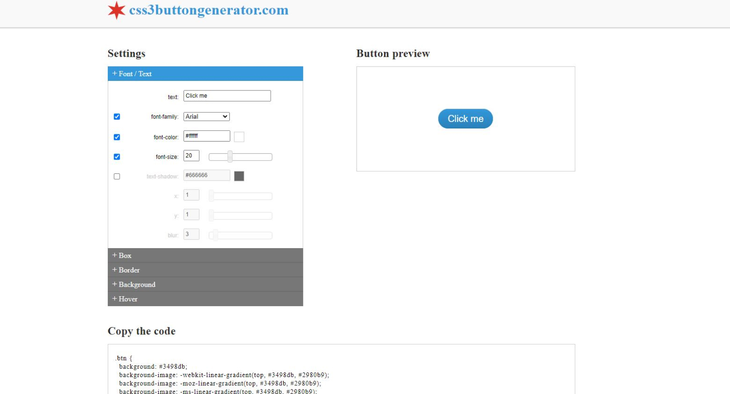
Task: Click the font-family label text
Action: (164, 117)
